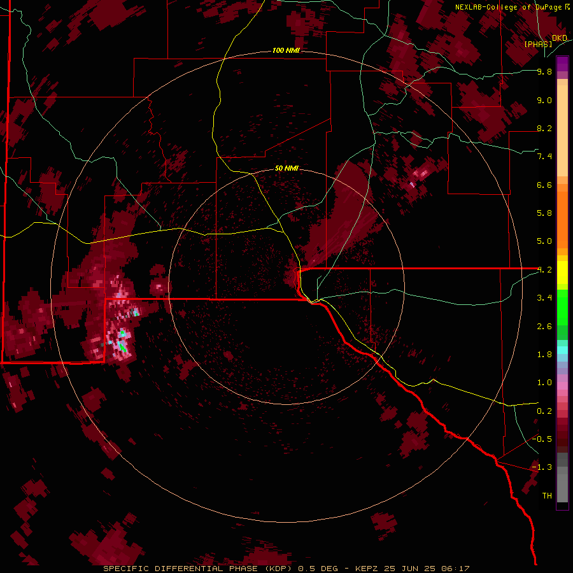Select the 0.2 value on the color scale
The image size is (573, 573).
(544, 411)
